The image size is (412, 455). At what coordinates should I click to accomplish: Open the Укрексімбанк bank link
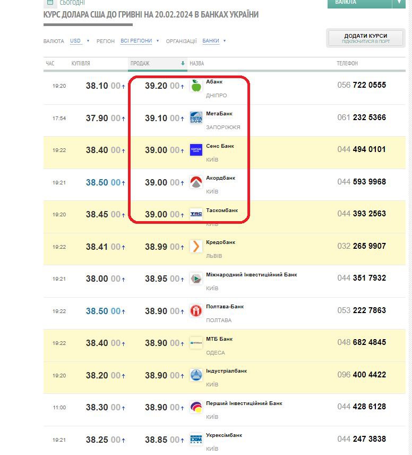click(224, 435)
